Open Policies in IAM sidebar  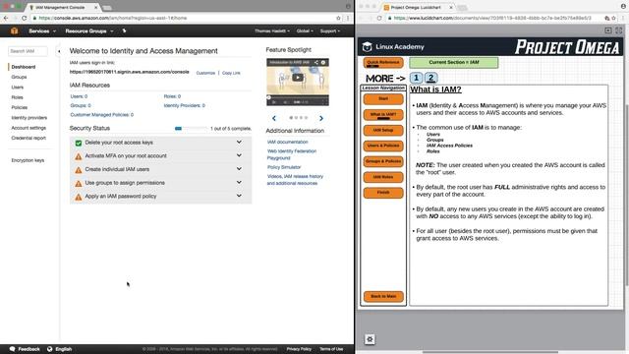coord(20,107)
